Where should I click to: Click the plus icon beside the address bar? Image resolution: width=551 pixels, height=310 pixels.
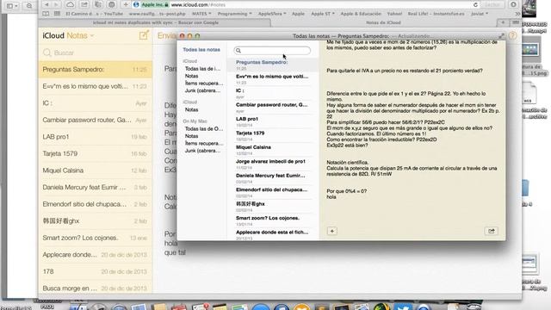tap(126, 4)
